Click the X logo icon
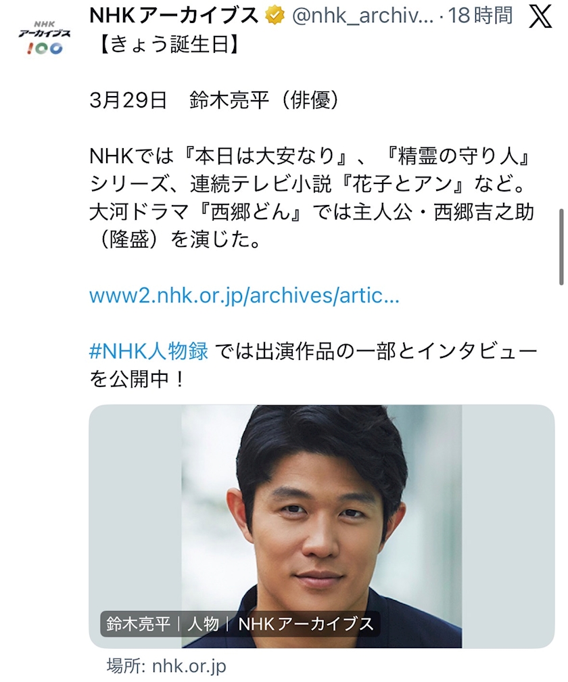 (x=541, y=17)
